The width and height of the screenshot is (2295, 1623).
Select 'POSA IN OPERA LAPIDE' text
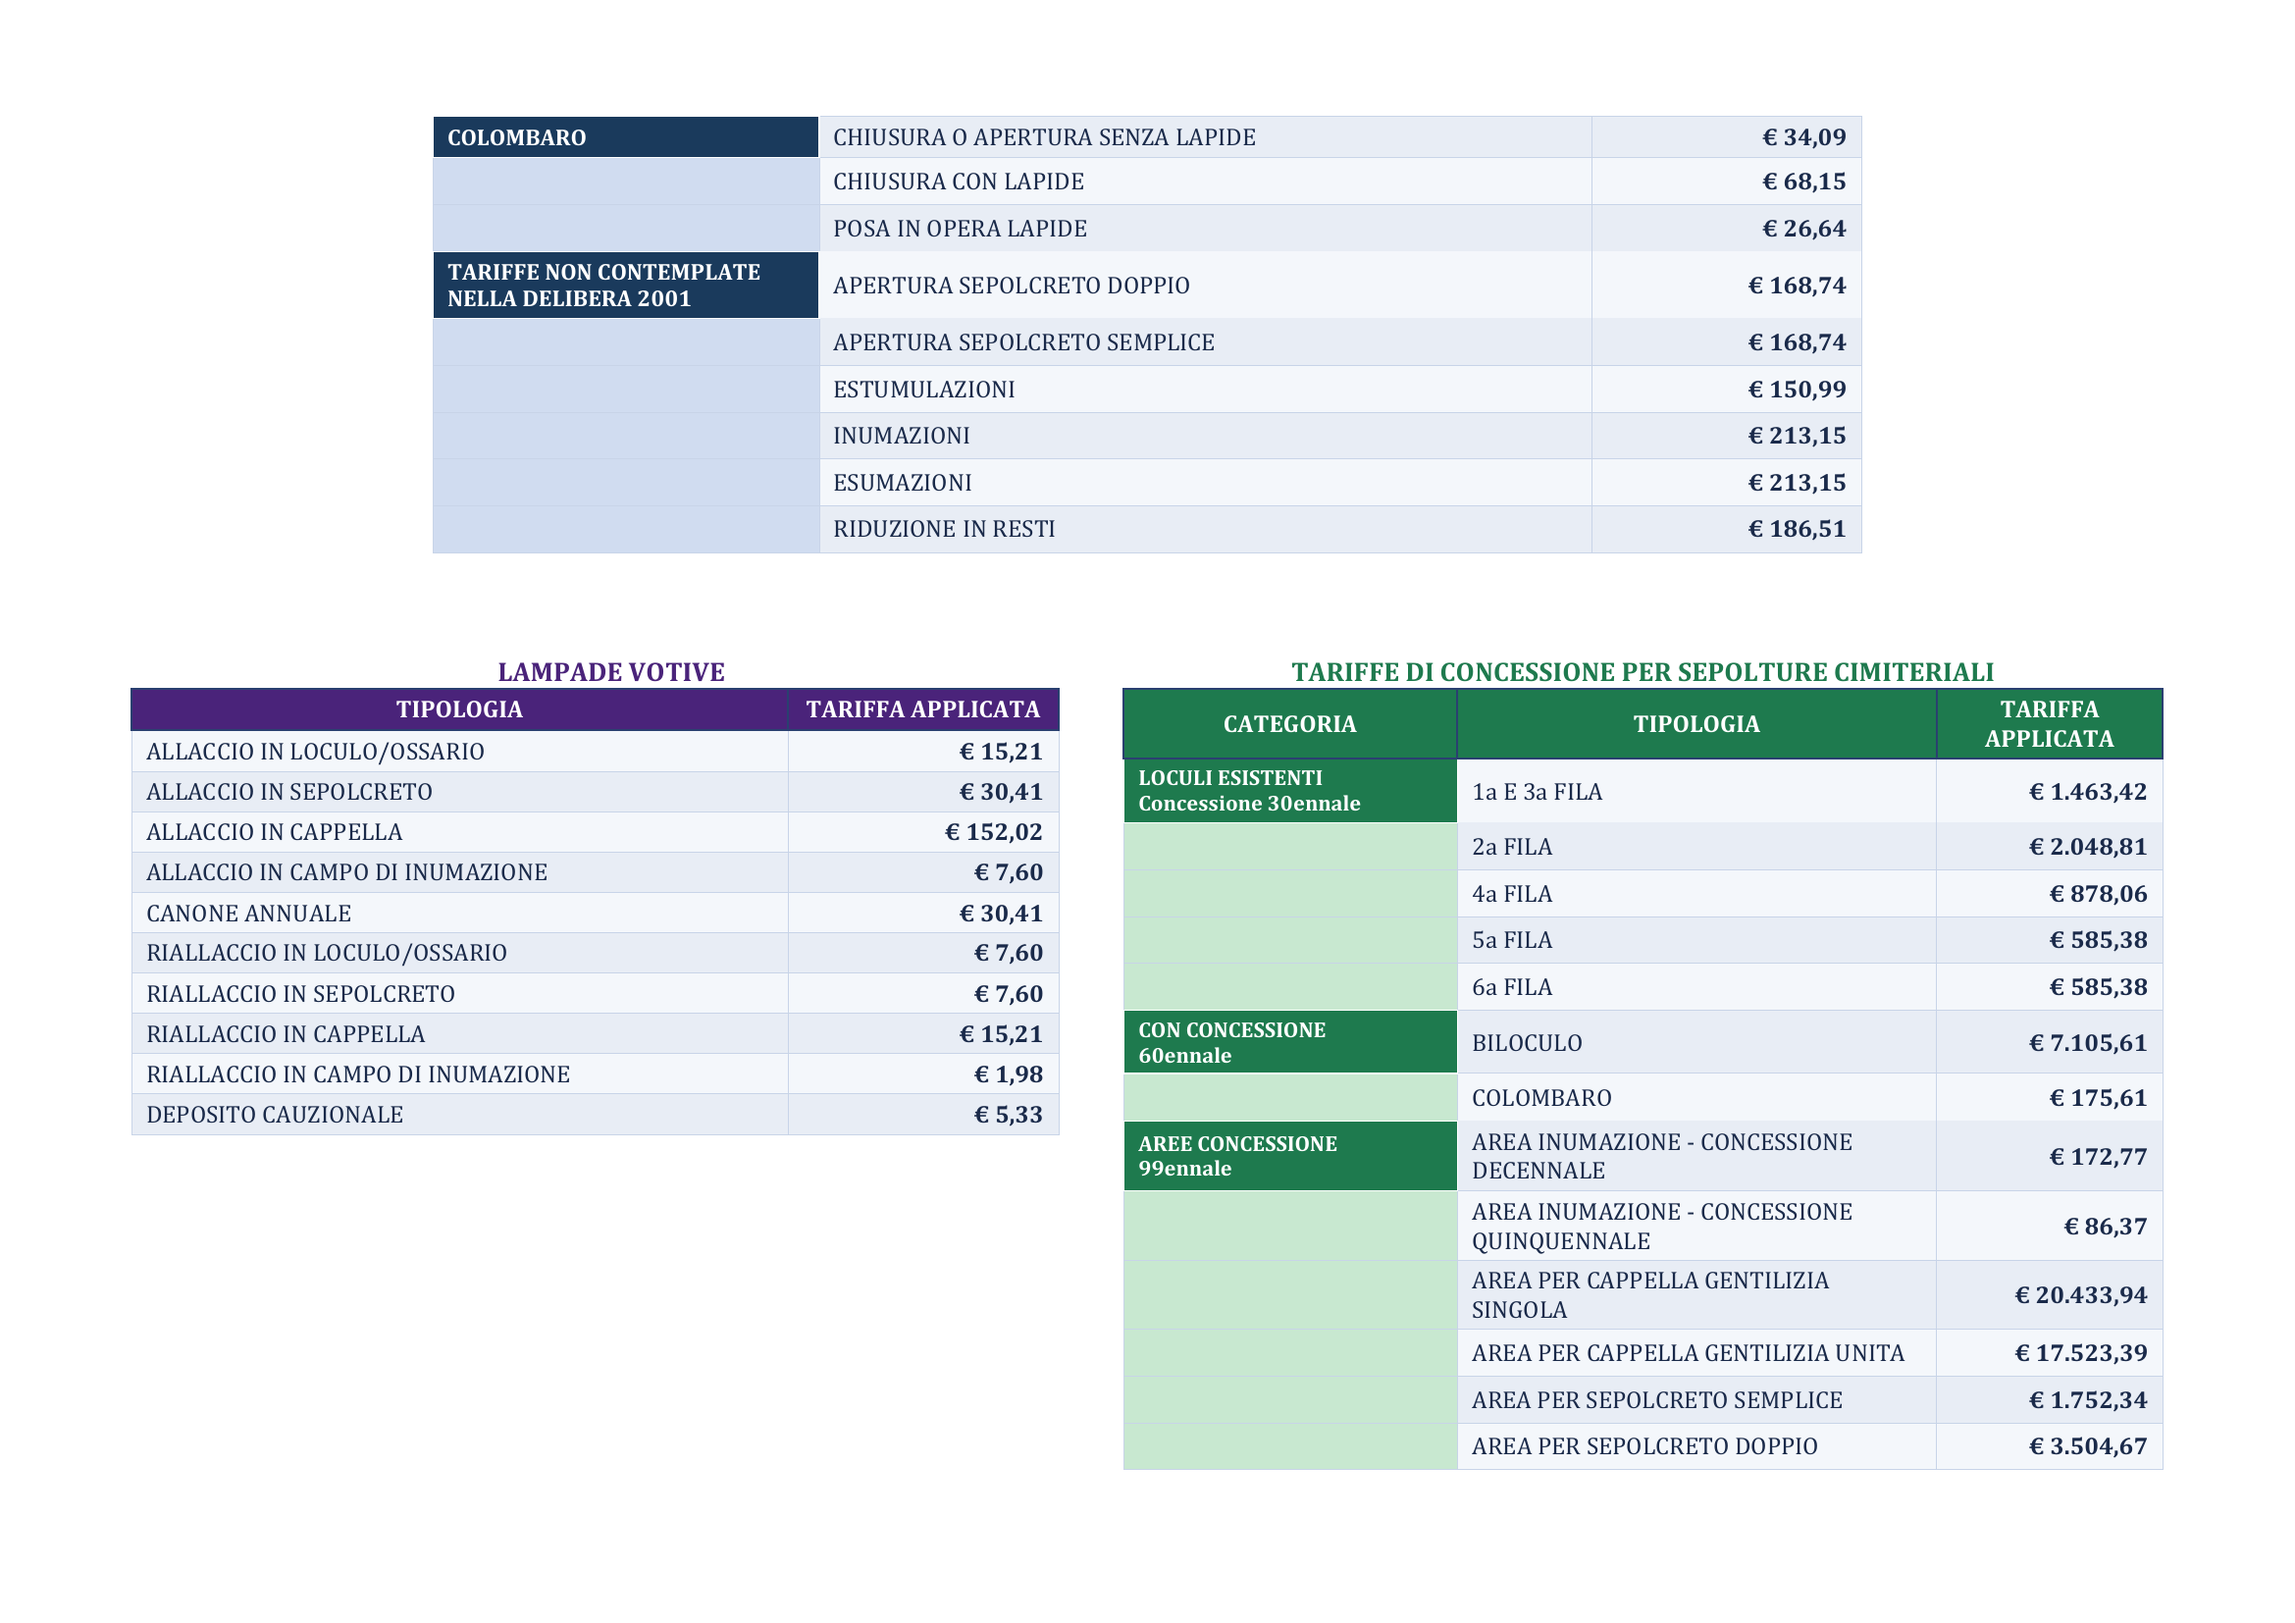961,229
